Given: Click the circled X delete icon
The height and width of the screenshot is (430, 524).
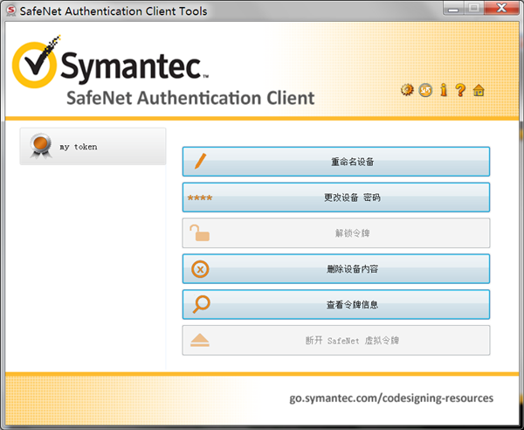Looking at the screenshot, I should (200, 269).
